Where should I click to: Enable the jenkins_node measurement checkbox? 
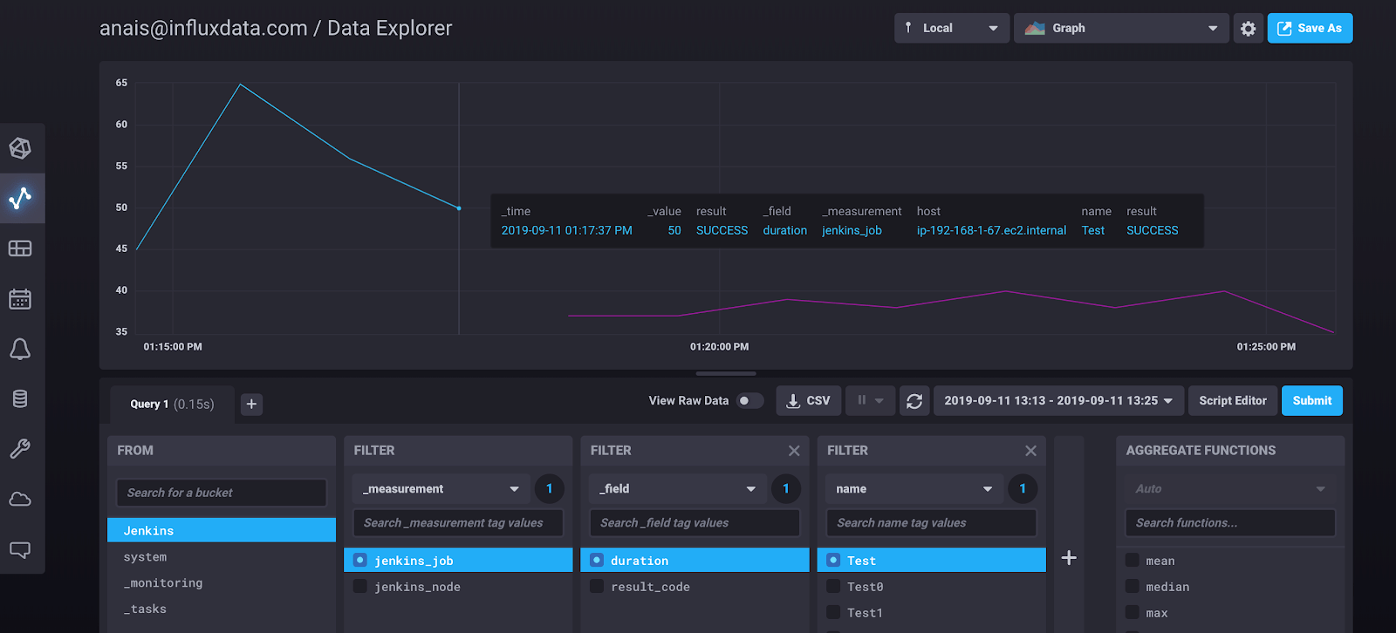click(360, 587)
